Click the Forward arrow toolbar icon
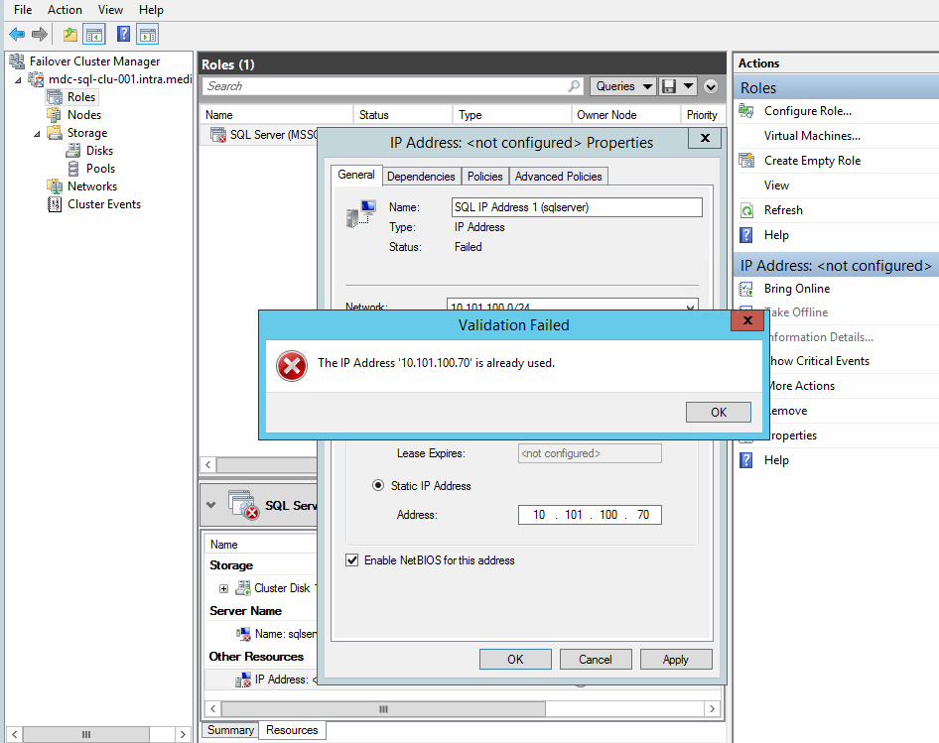The image size is (939, 743). (x=40, y=35)
